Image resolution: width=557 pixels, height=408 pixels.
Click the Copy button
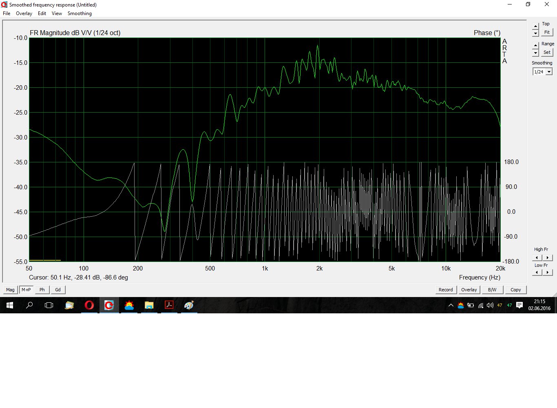[516, 290]
